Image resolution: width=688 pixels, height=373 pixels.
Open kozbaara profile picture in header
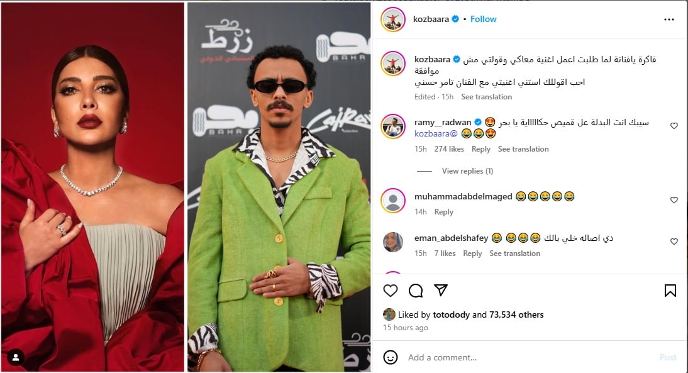click(x=392, y=19)
